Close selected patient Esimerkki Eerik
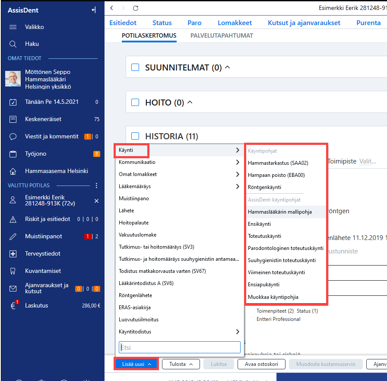Screen dimensions: 387x381 point(96,201)
